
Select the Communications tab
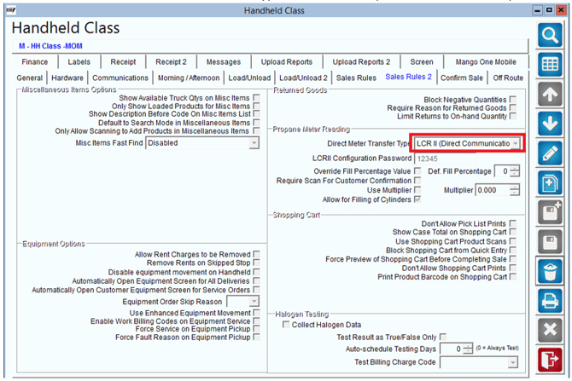click(x=120, y=78)
